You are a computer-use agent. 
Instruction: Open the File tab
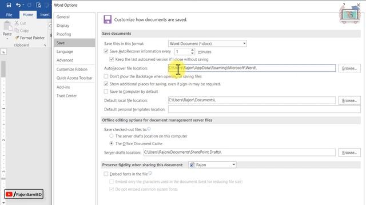click(x=9, y=15)
